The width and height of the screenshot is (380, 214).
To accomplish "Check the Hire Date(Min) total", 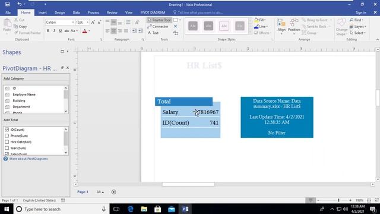I will coord(7,141).
